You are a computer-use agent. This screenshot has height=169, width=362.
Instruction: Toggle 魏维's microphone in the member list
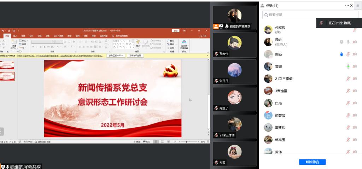(348, 42)
